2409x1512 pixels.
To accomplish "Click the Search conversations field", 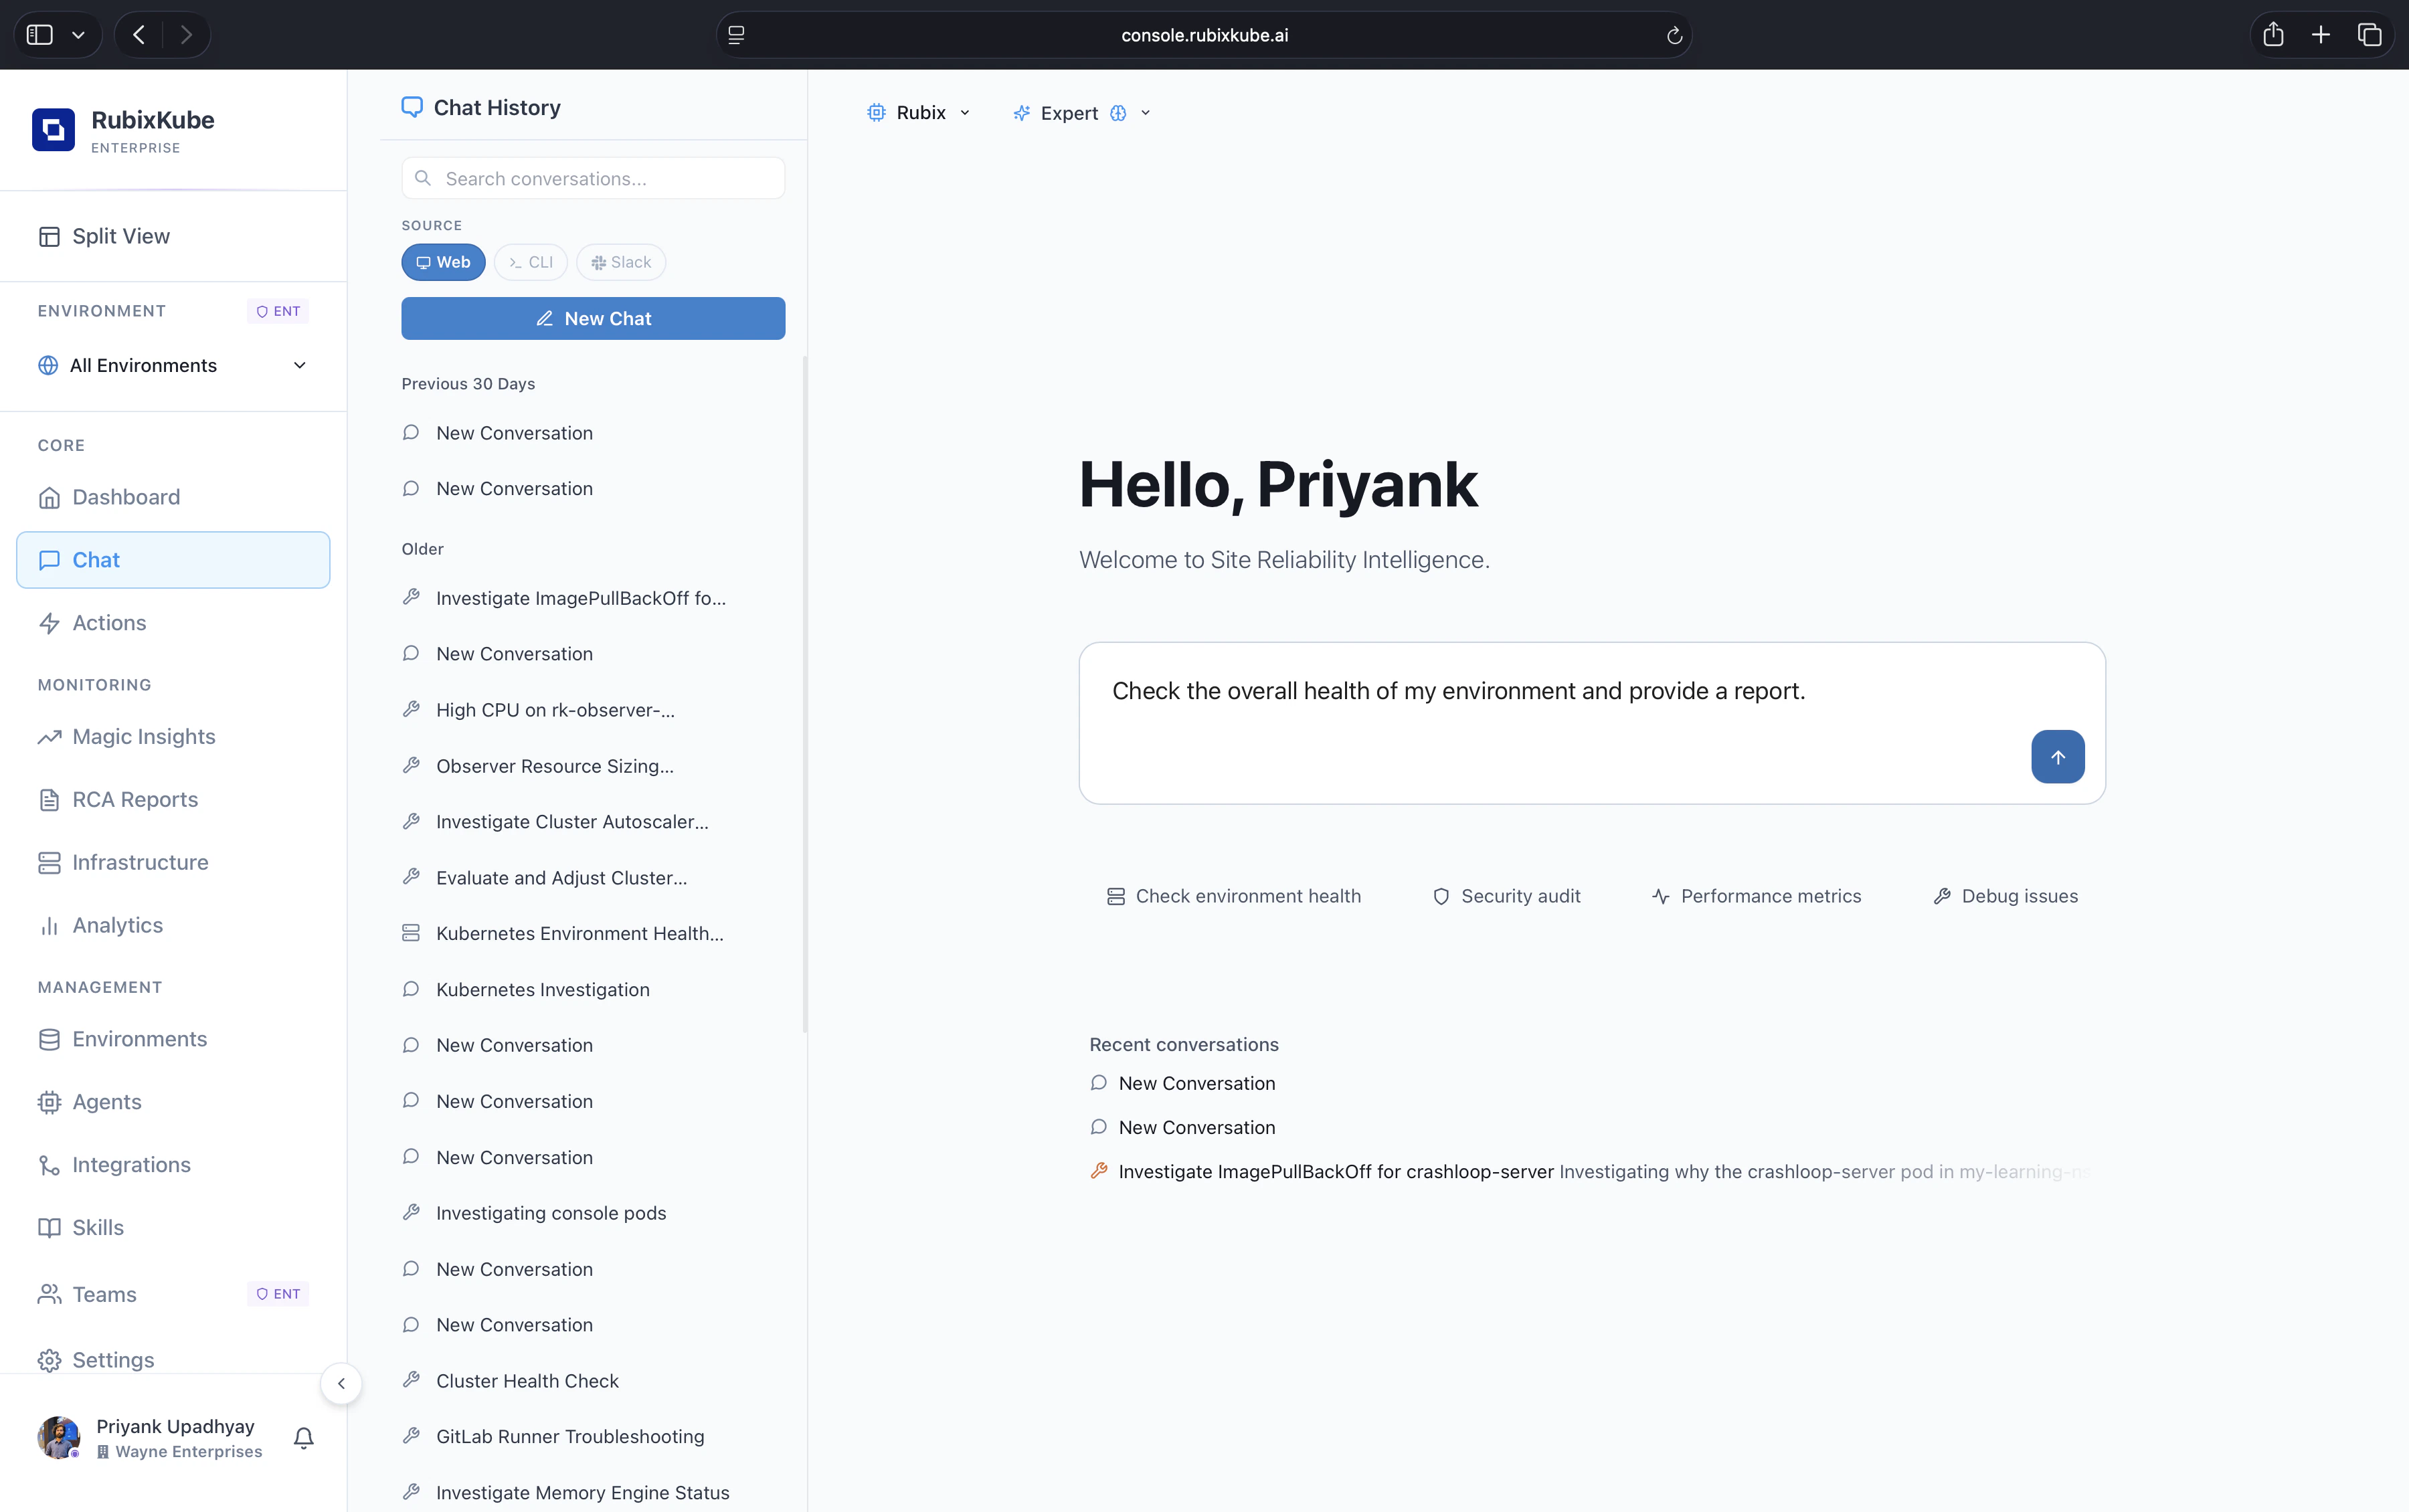I will click(592, 178).
